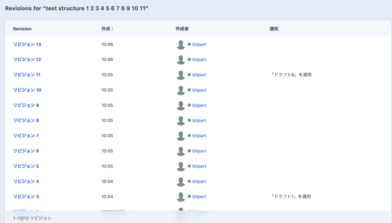This screenshot has width=392, height=223.
Task: Click the user avatar beside Revision 9
Action: click(x=181, y=105)
